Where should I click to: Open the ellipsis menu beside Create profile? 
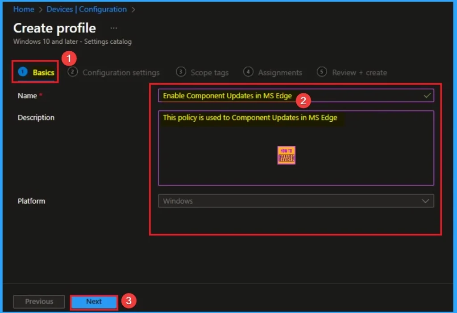[114, 28]
